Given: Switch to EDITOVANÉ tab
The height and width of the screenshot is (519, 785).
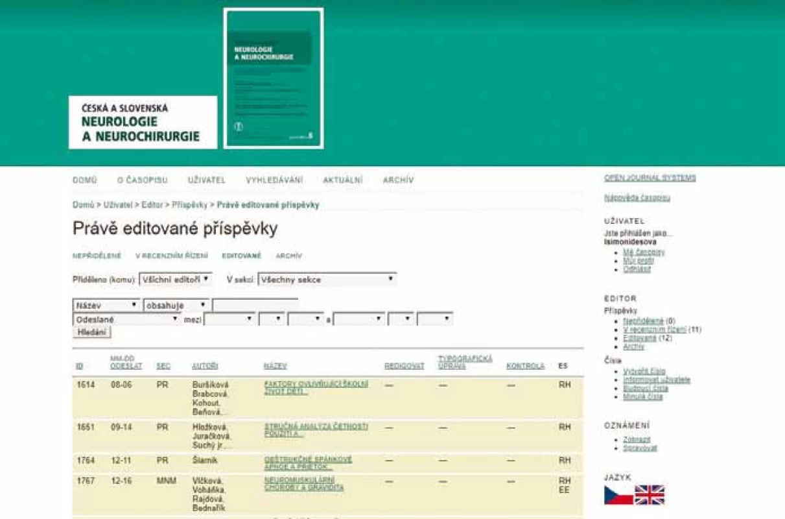Looking at the screenshot, I should pyautogui.click(x=242, y=256).
